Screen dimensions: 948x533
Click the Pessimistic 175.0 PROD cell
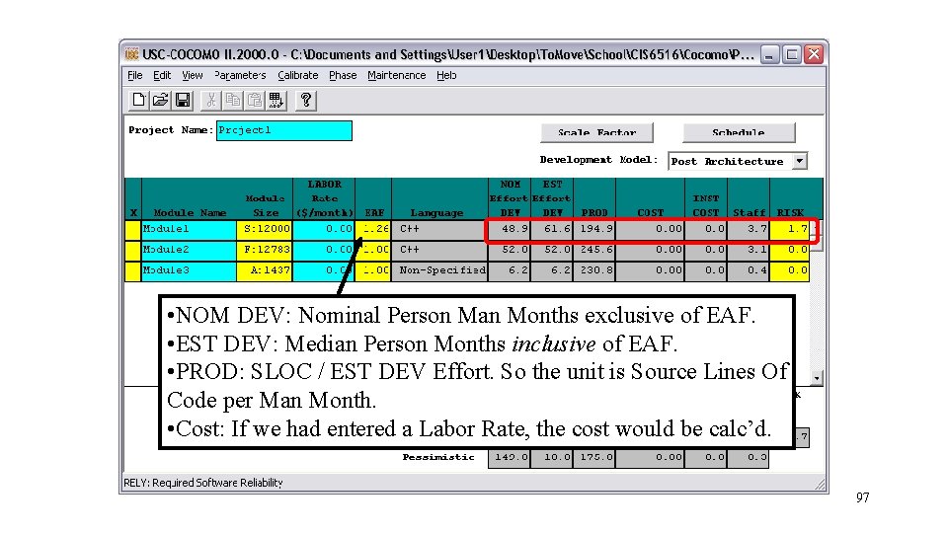click(x=593, y=458)
